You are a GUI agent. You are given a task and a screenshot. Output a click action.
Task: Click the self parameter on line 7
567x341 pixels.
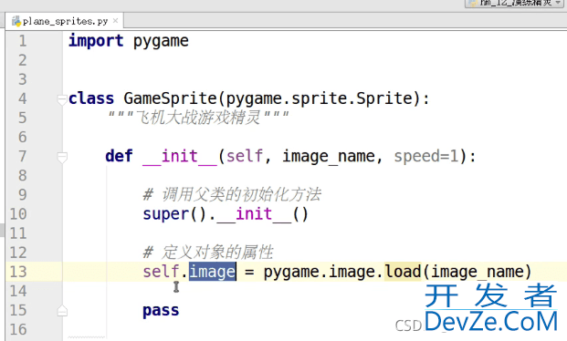tap(244, 157)
